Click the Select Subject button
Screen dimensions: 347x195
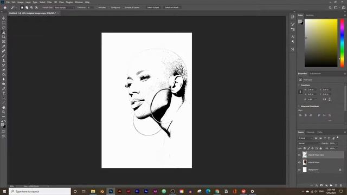coord(153,8)
